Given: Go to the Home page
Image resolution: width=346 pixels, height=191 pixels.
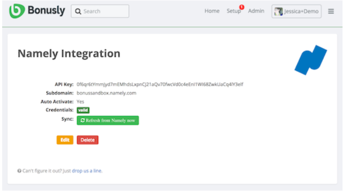Looking at the screenshot, I should click(212, 11).
